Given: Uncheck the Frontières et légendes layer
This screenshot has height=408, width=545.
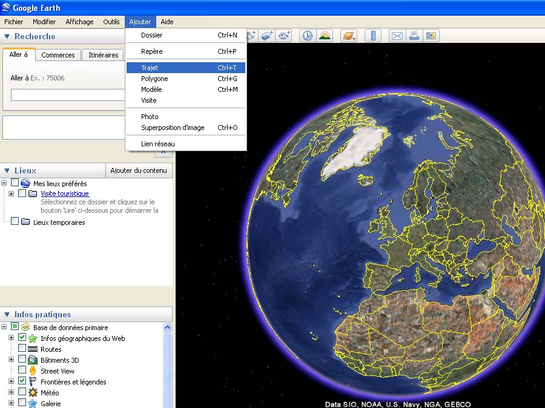Looking at the screenshot, I should 22,381.
